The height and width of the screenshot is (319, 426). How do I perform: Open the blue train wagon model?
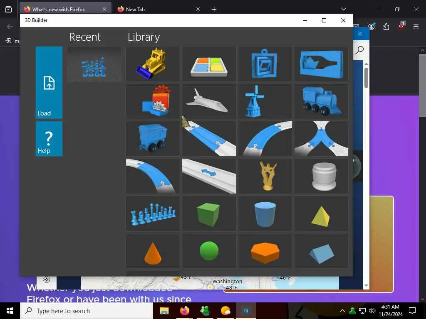(153, 139)
